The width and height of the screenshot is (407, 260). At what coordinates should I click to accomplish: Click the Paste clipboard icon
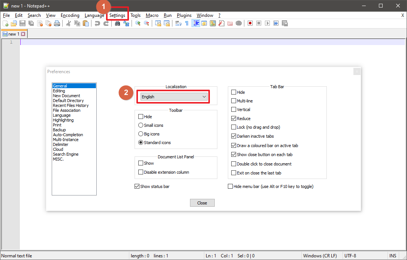(x=86, y=23)
